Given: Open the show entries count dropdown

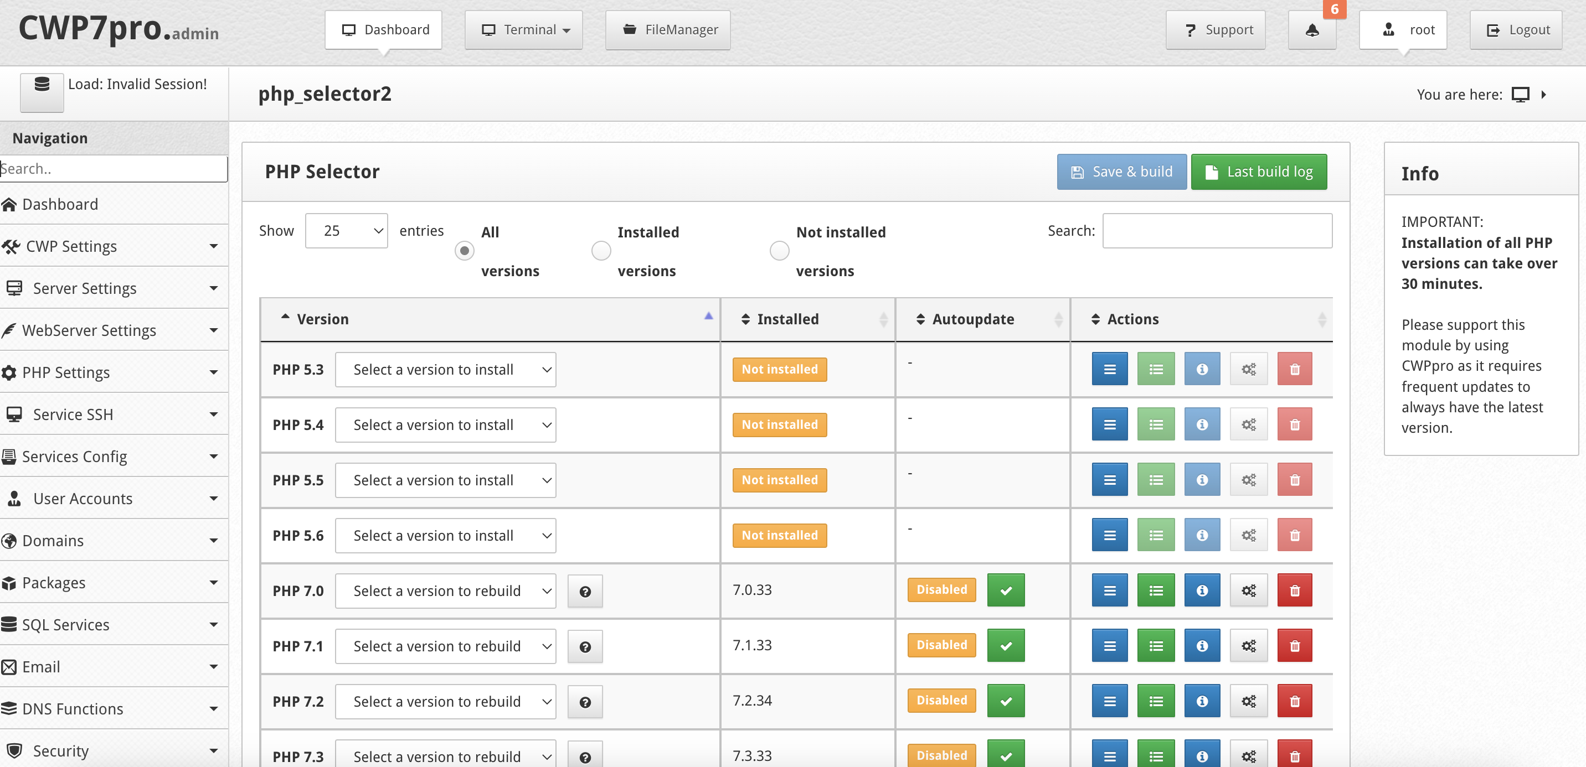Looking at the screenshot, I should click(x=346, y=231).
